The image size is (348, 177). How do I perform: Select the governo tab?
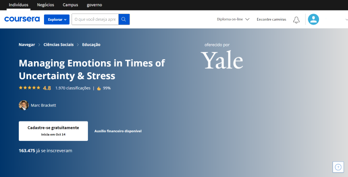tap(94, 5)
